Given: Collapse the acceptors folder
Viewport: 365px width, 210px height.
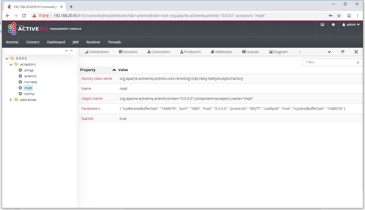Looking at the screenshot, I should coord(11,64).
